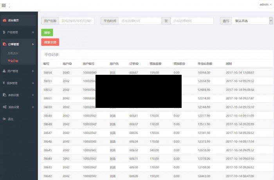This screenshot has width=274, height=180.
Task: Open the admin account dropdown
Action: pyautogui.click(x=265, y=5)
